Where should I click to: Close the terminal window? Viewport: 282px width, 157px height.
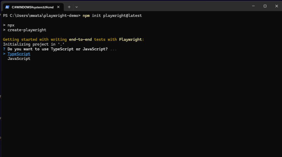(x=276, y=6)
